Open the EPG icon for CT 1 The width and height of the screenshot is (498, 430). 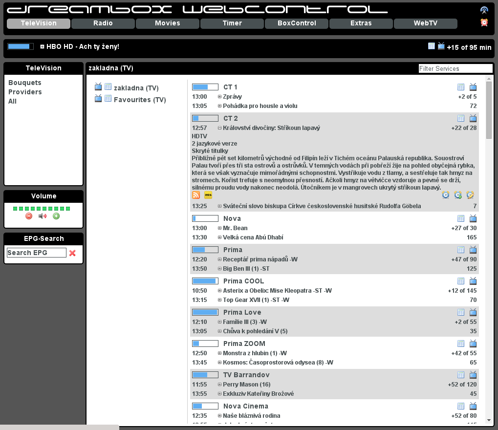(x=461, y=87)
